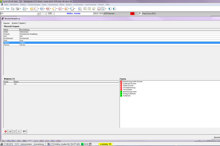
Task: Open the F form icon
Action: point(72,9)
